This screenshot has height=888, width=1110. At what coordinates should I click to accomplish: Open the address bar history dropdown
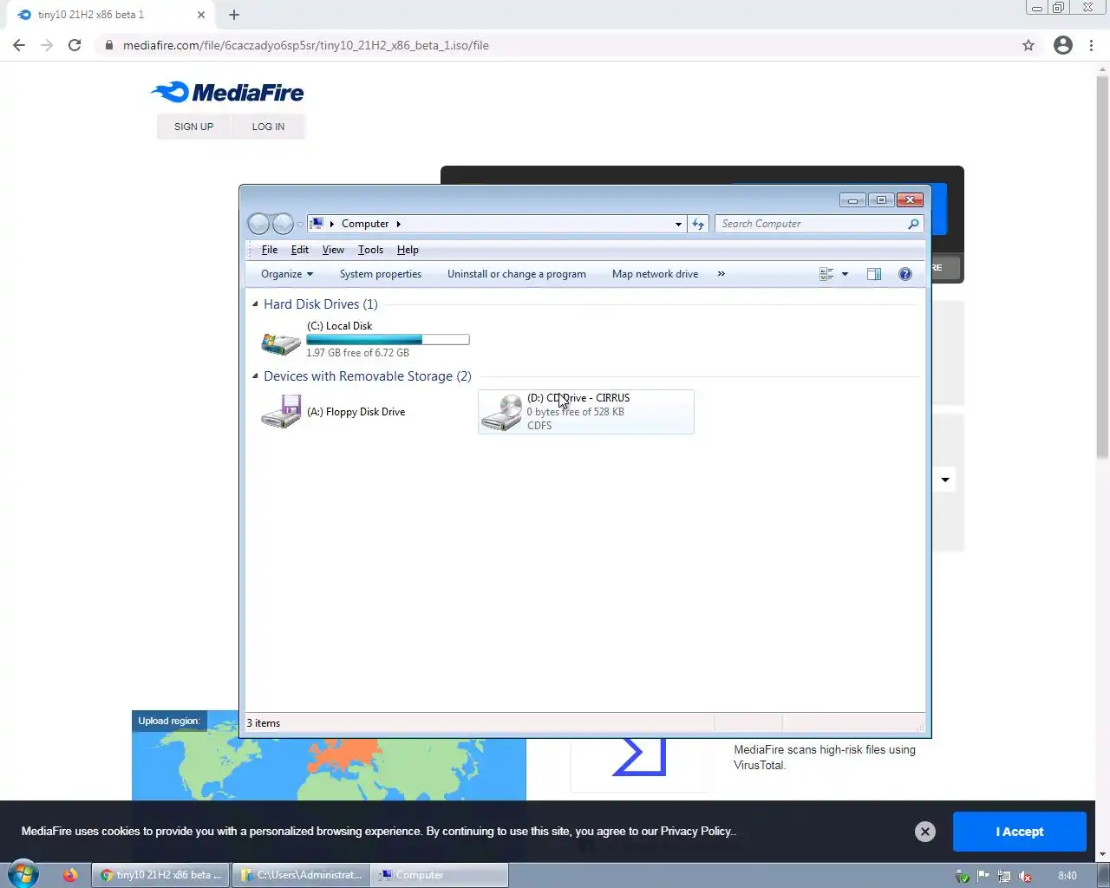point(678,224)
